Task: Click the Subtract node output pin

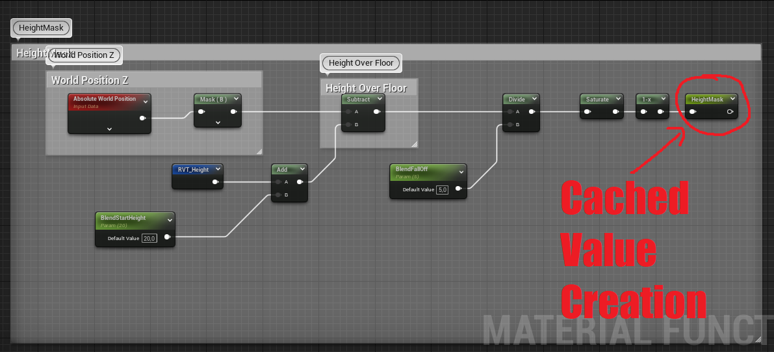Action: (378, 112)
